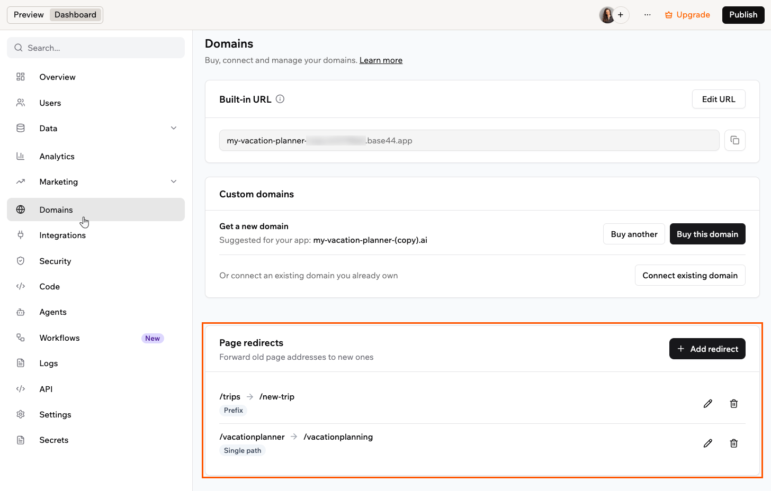This screenshot has height=491, width=771.
Task: Click suggested domain my-vacation-planner-(copy).ai
Action: point(370,240)
